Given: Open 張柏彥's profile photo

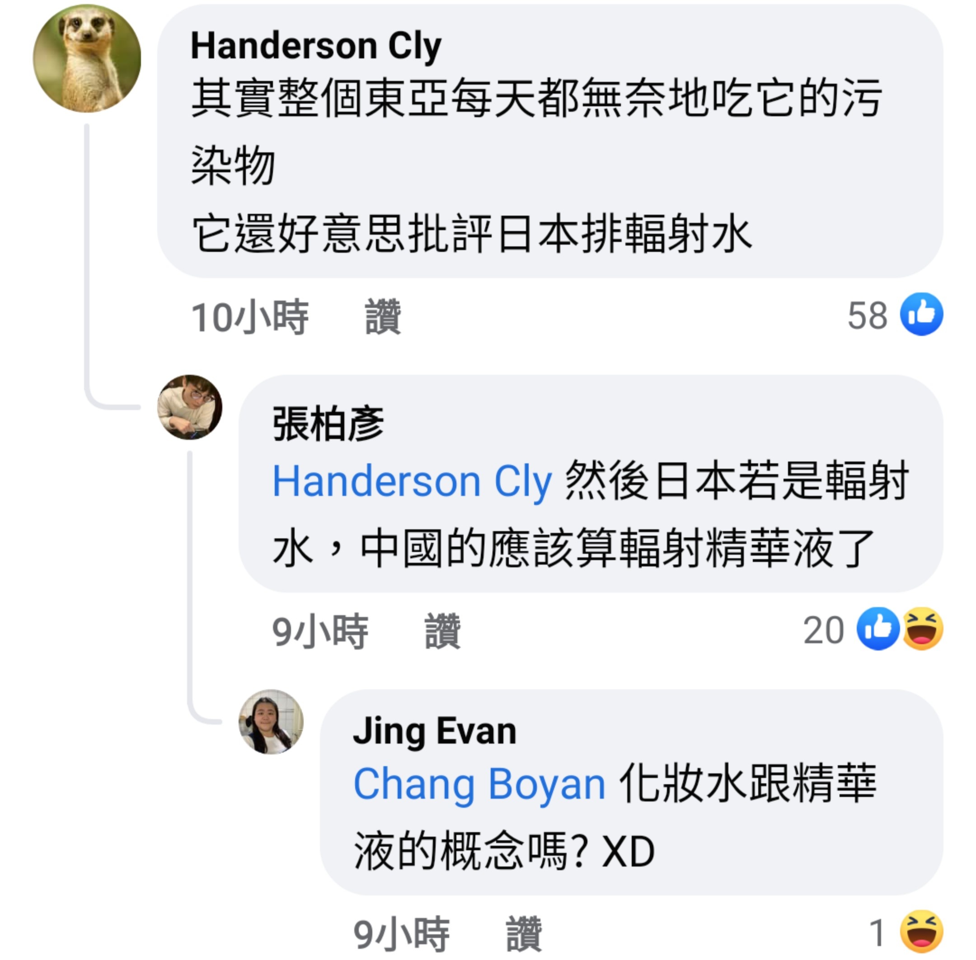Looking at the screenshot, I should tap(190, 407).
